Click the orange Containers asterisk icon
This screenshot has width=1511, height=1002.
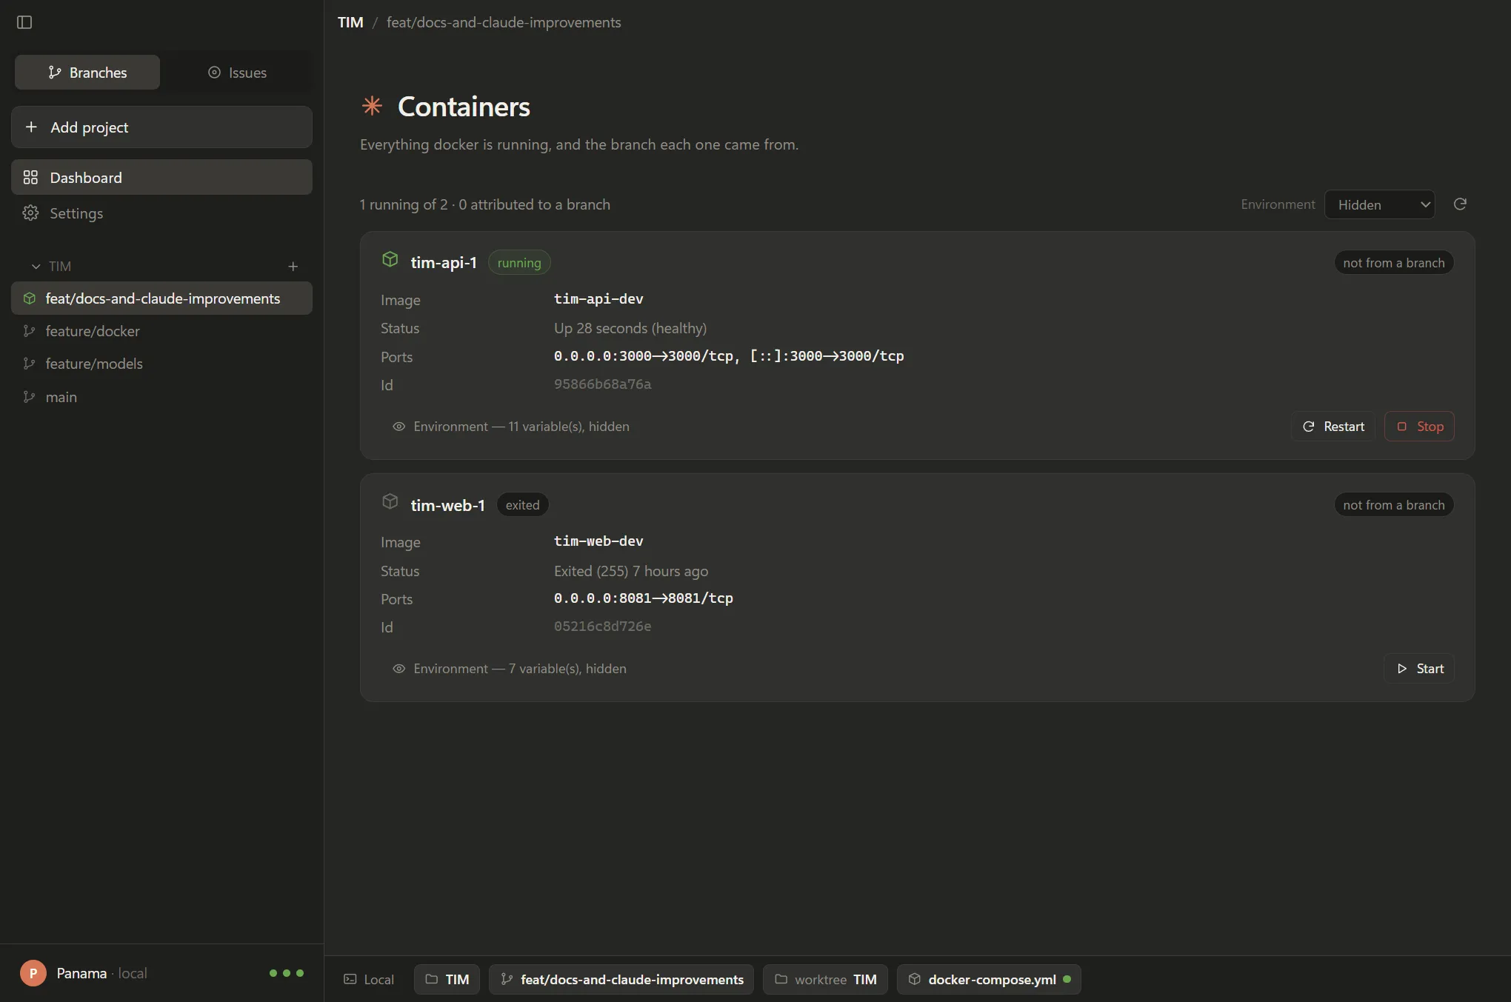[372, 106]
